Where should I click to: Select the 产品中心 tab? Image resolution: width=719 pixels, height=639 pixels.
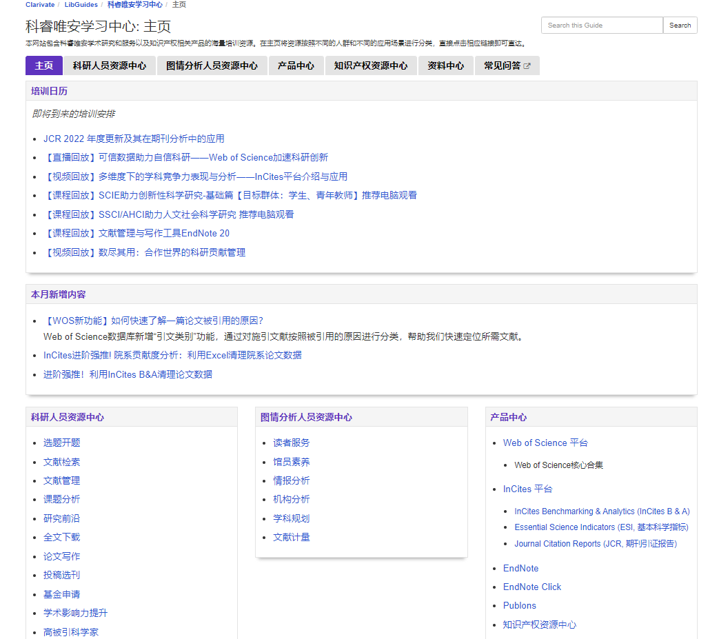click(296, 66)
